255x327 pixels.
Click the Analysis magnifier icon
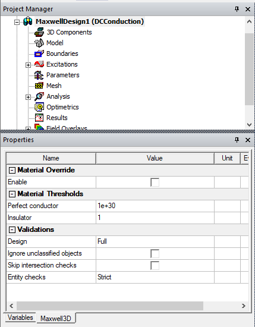[x=39, y=96]
